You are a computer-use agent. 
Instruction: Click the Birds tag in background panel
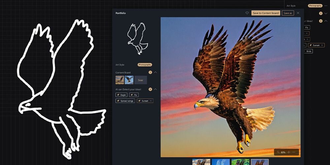(x=308, y=51)
